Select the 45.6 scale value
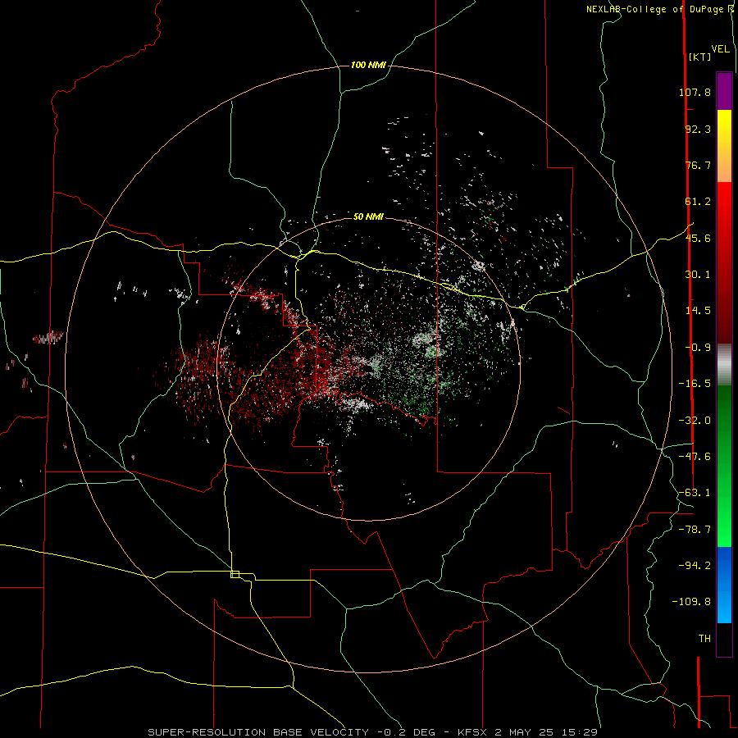The height and width of the screenshot is (738, 738). (x=698, y=238)
